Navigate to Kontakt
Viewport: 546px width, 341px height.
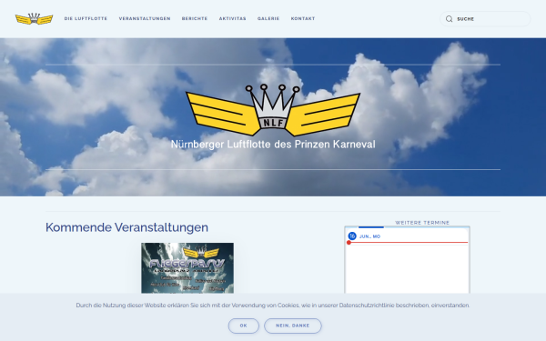(x=303, y=19)
